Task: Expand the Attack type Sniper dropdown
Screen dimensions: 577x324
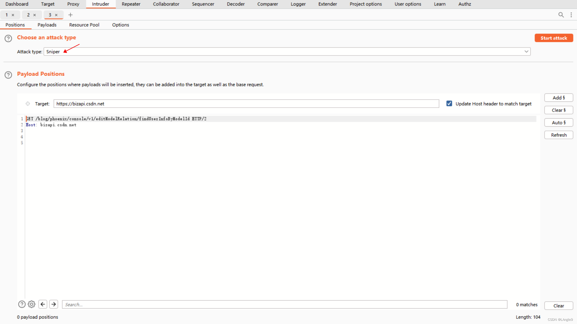Action: [287, 52]
